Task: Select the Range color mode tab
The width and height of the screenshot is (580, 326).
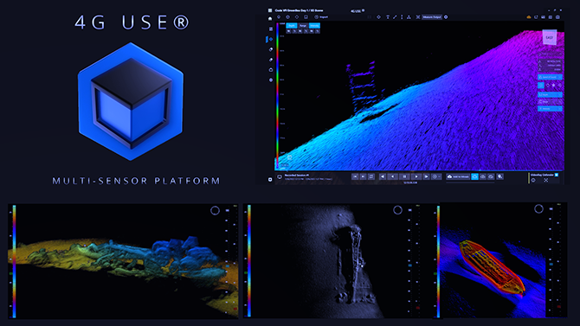Action: [303, 26]
